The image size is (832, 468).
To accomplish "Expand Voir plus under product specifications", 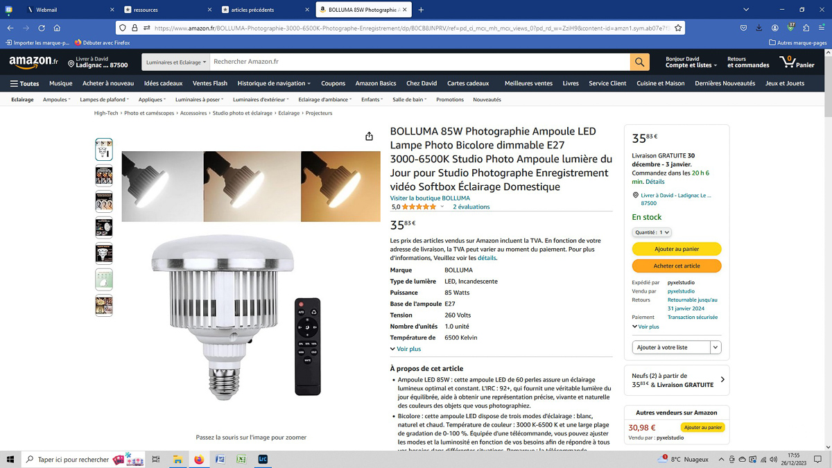I will tap(406, 349).
